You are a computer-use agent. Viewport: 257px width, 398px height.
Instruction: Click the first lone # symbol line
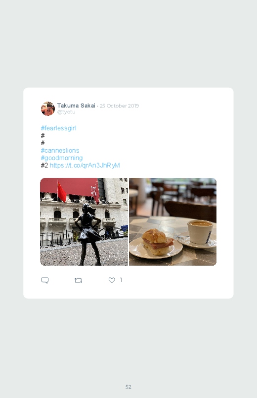point(43,135)
